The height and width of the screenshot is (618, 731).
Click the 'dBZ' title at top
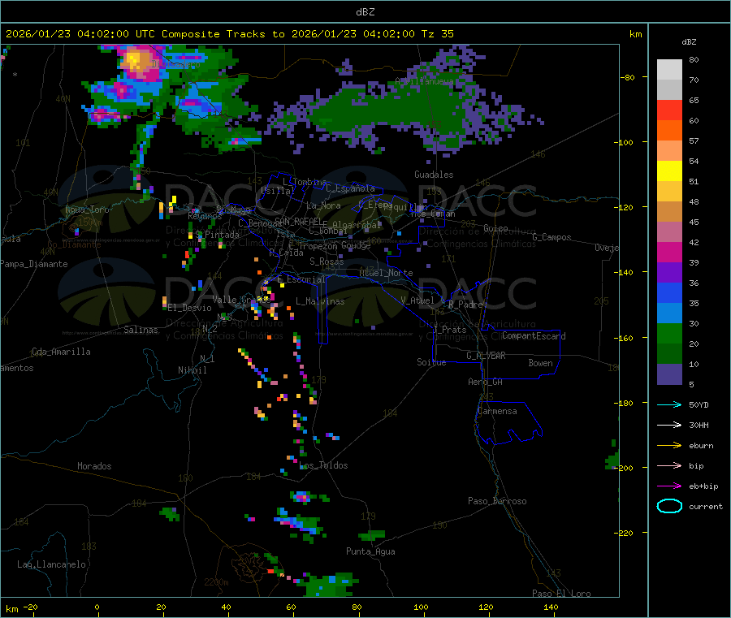coord(365,12)
